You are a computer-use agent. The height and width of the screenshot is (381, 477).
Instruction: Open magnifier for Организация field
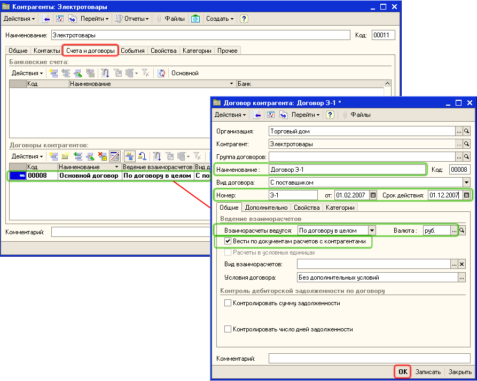pyautogui.click(x=467, y=131)
